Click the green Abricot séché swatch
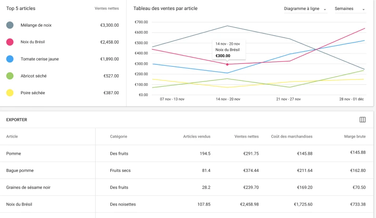This screenshot has height=218, width=376. point(10,76)
